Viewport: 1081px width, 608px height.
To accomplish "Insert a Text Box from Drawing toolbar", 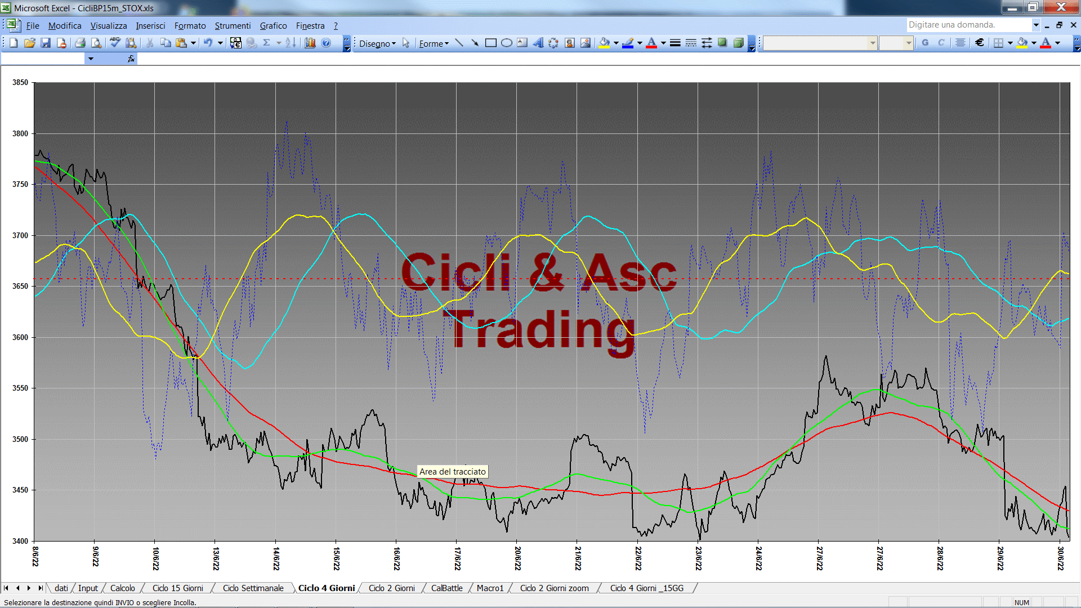I will tap(522, 43).
